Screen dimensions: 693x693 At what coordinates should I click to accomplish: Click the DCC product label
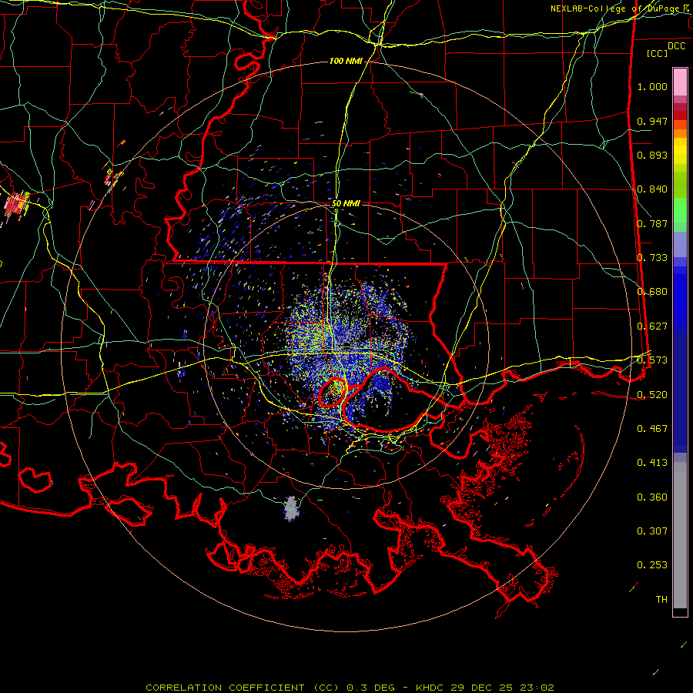pyautogui.click(x=676, y=46)
